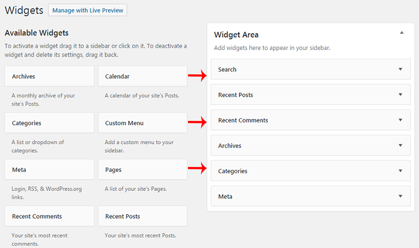419x248 pixels.
Task: Expand the Categories sidebar widget arrow
Action: point(400,171)
